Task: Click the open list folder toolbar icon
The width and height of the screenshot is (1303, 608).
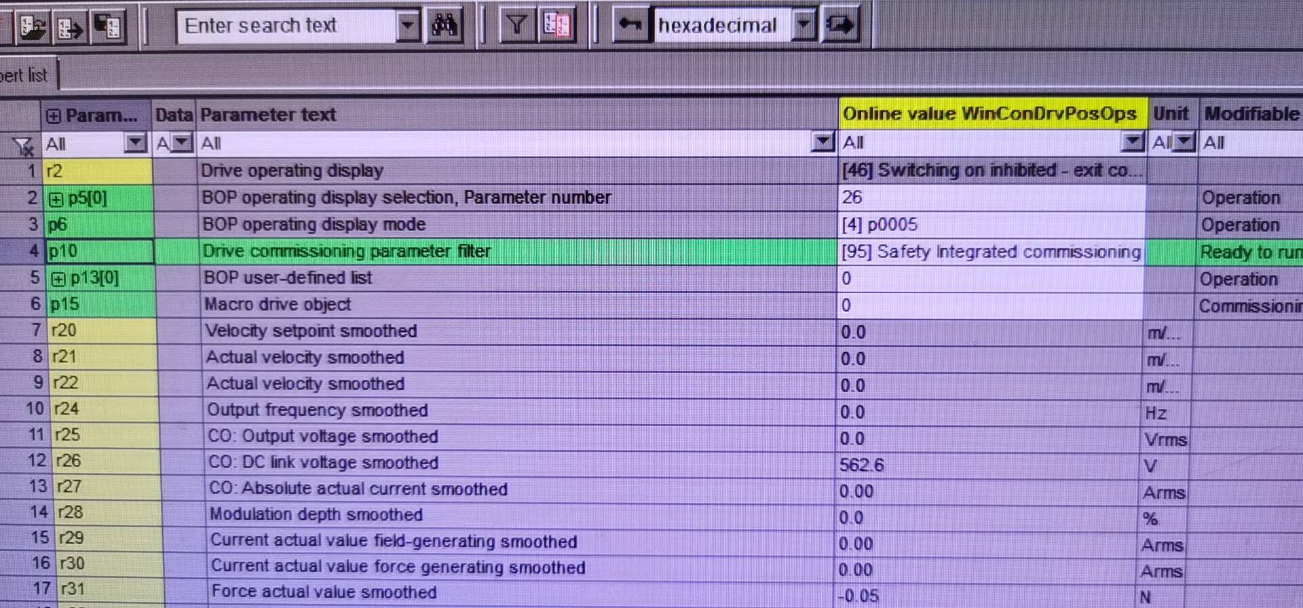Action: (32, 26)
